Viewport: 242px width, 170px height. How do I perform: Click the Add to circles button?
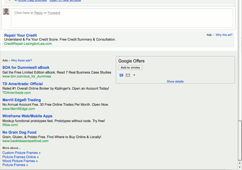(130, 67)
